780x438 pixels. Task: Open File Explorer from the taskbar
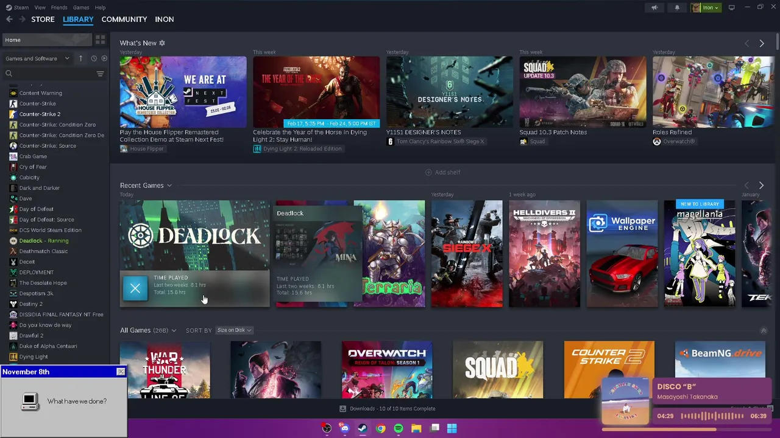(416, 428)
